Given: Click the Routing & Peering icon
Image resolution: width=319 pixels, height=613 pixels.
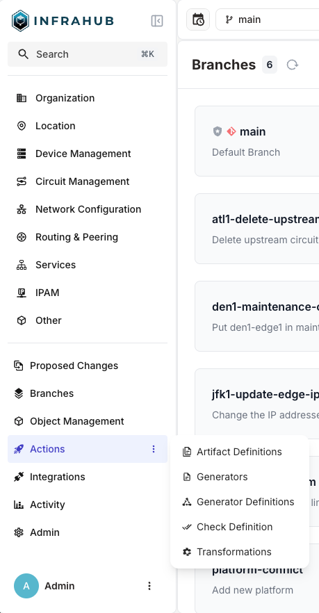Looking at the screenshot, I should [22, 237].
